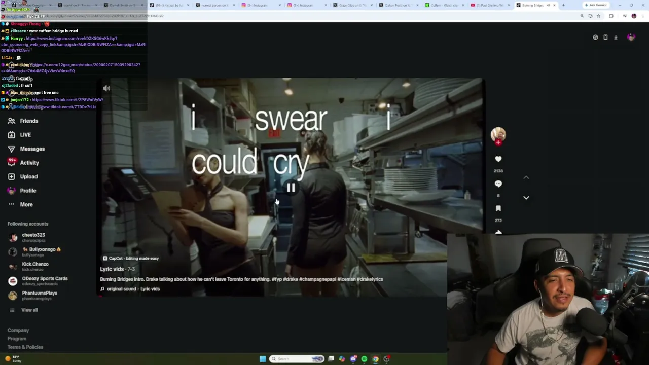Pause the playing video
This screenshot has height=365, width=649.
point(291,188)
